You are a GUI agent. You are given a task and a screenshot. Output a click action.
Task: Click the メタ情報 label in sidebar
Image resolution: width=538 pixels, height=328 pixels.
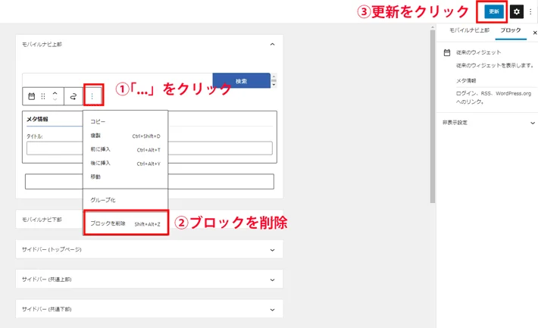pos(465,80)
